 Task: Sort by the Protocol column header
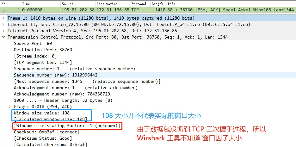139,4
